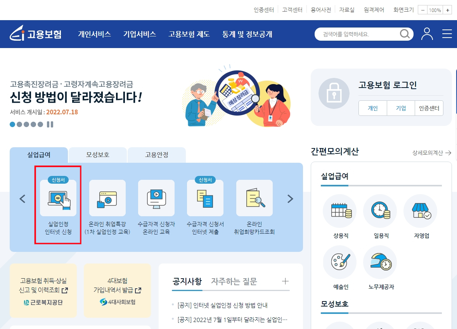The height and width of the screenshot is (329, 457).
Task: Show previous service icons with left arrow
Action: pos(23,199)
